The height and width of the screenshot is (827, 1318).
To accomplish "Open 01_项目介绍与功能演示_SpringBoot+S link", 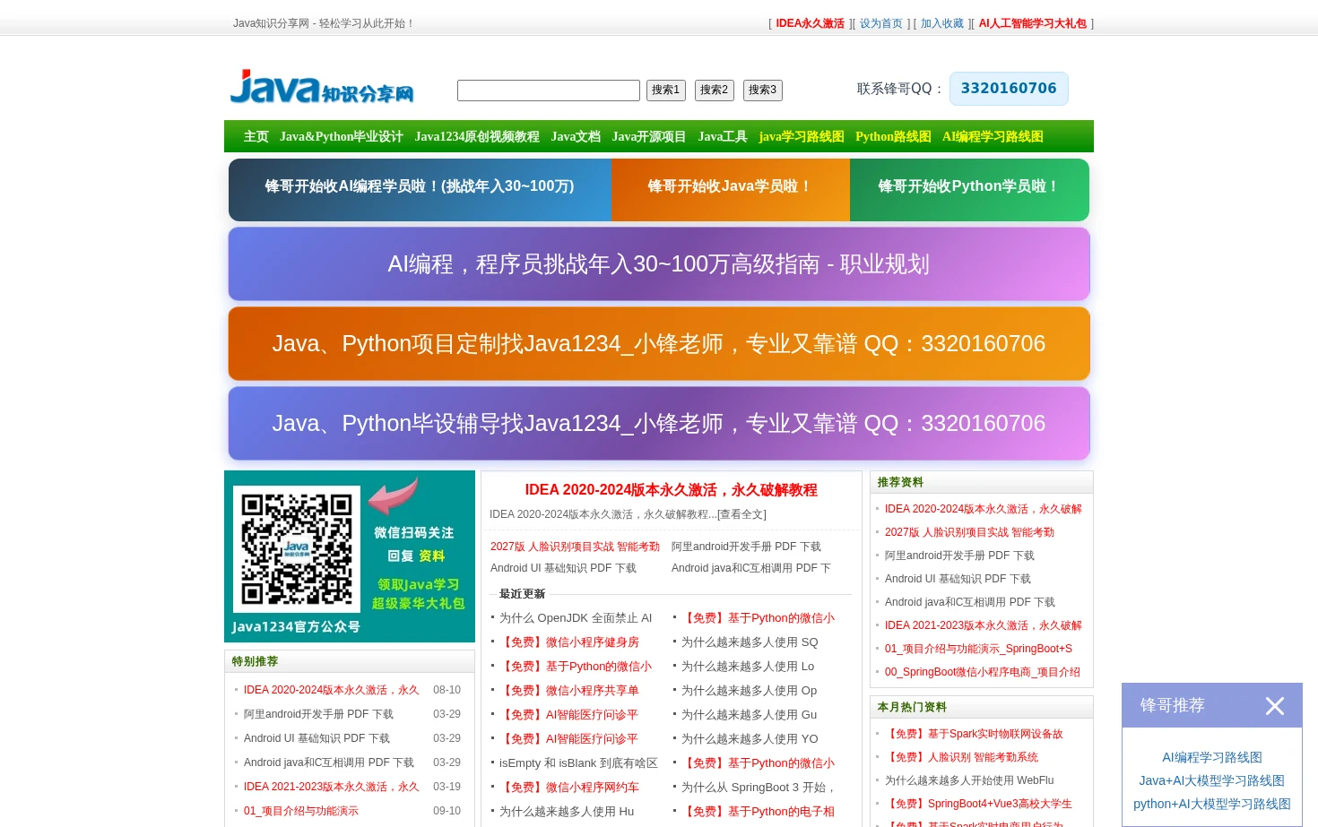I will tap(978, 649).
